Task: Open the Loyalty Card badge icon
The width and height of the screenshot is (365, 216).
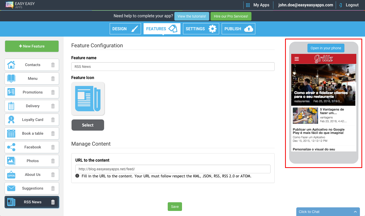Action: 11,120
